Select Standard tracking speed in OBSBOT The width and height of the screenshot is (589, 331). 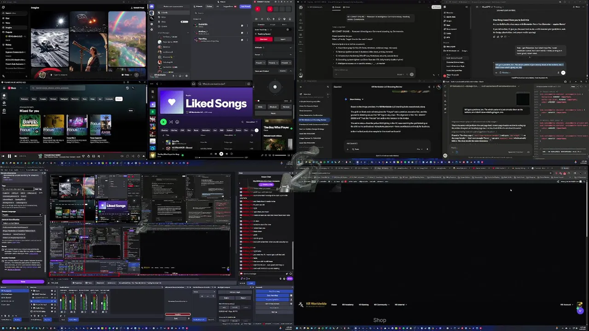click(x=264, y=39)
